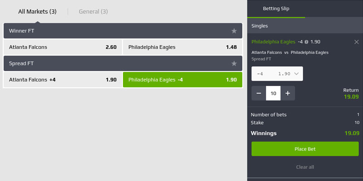Viewport: 363px width, 181px height.
Task: Remove Philadelphia Eagles bet from slip
Action: tap(357, 42)
